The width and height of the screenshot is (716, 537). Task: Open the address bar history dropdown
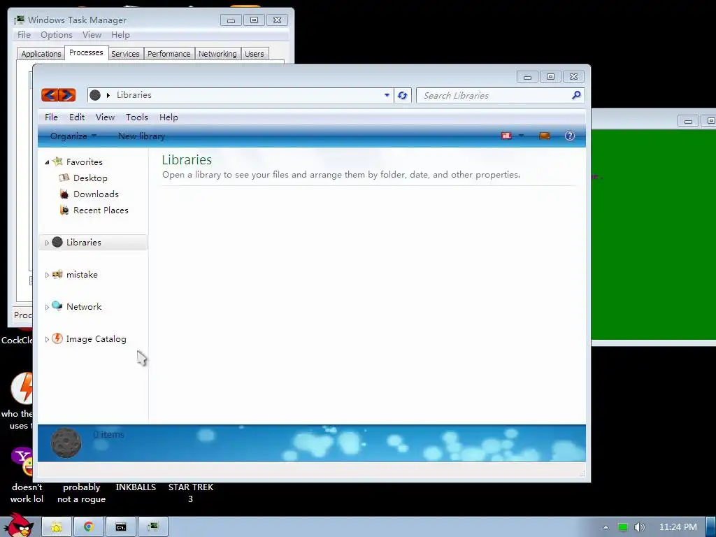pos(387,95)
